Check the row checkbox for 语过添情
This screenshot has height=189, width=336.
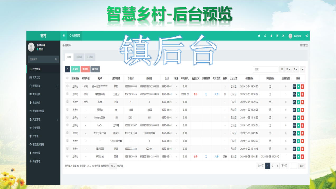[68, 148]
